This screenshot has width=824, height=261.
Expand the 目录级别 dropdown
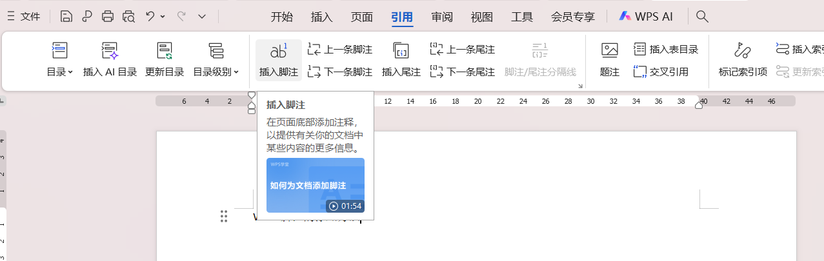216,72
